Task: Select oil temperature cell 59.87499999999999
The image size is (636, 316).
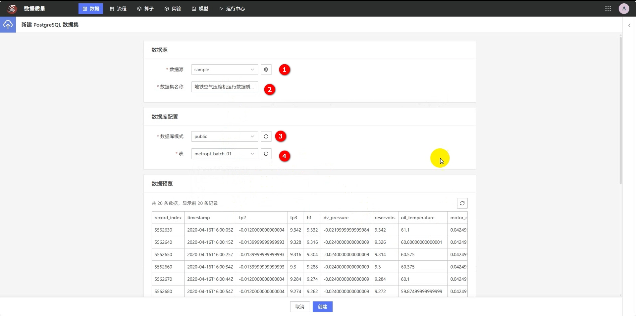Action: pos(423,291)
